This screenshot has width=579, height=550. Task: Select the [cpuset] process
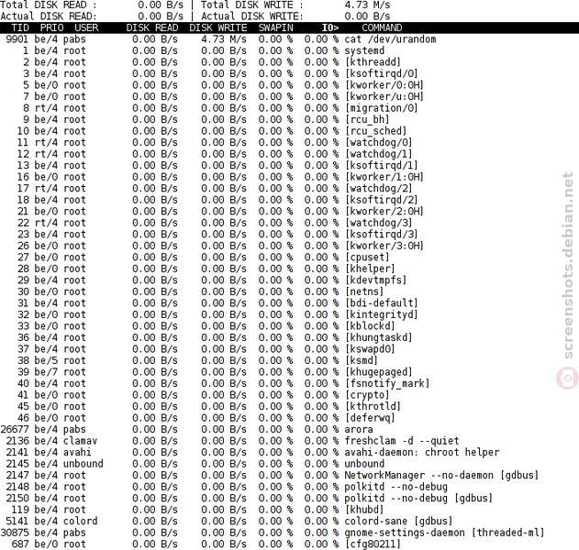(x=290, y=257)
